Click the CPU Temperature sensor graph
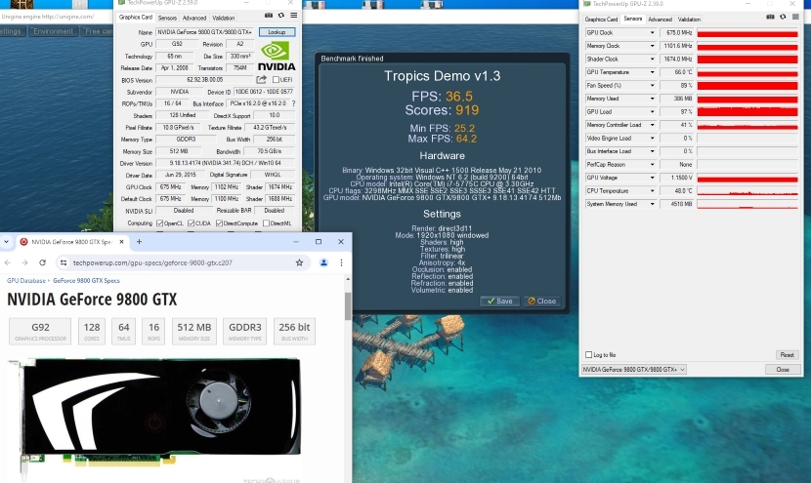Image resolution: width=811 pixels, height=483 pixels. 747,190
